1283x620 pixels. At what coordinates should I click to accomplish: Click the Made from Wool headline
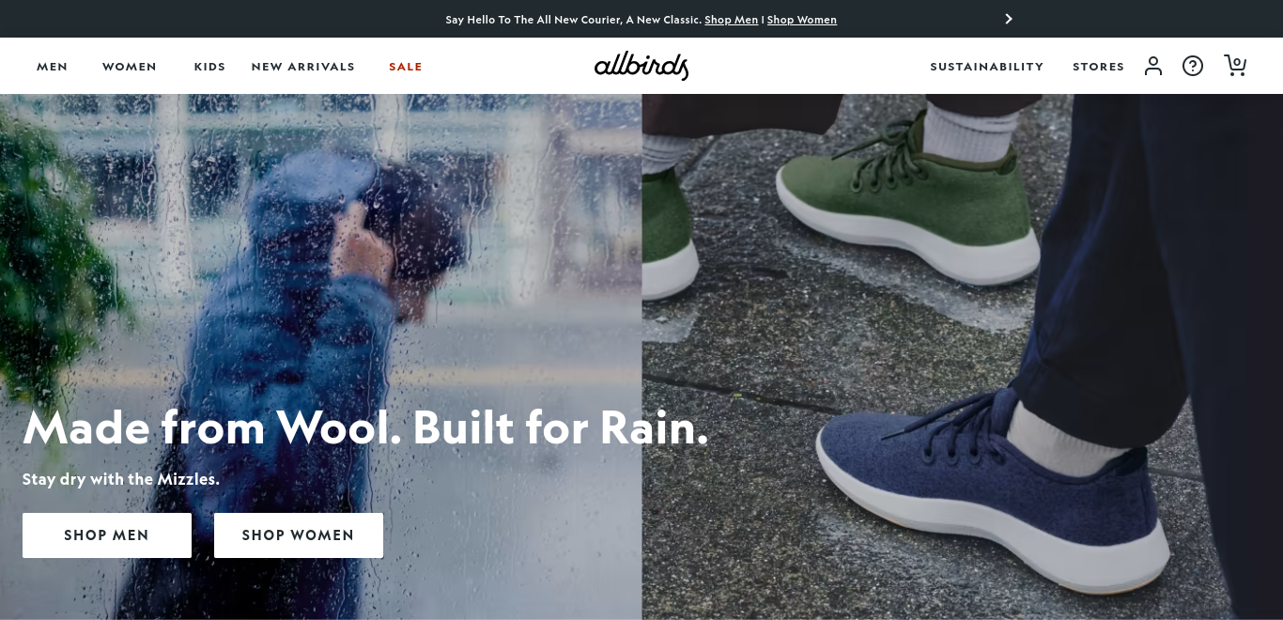coord(365,427)
